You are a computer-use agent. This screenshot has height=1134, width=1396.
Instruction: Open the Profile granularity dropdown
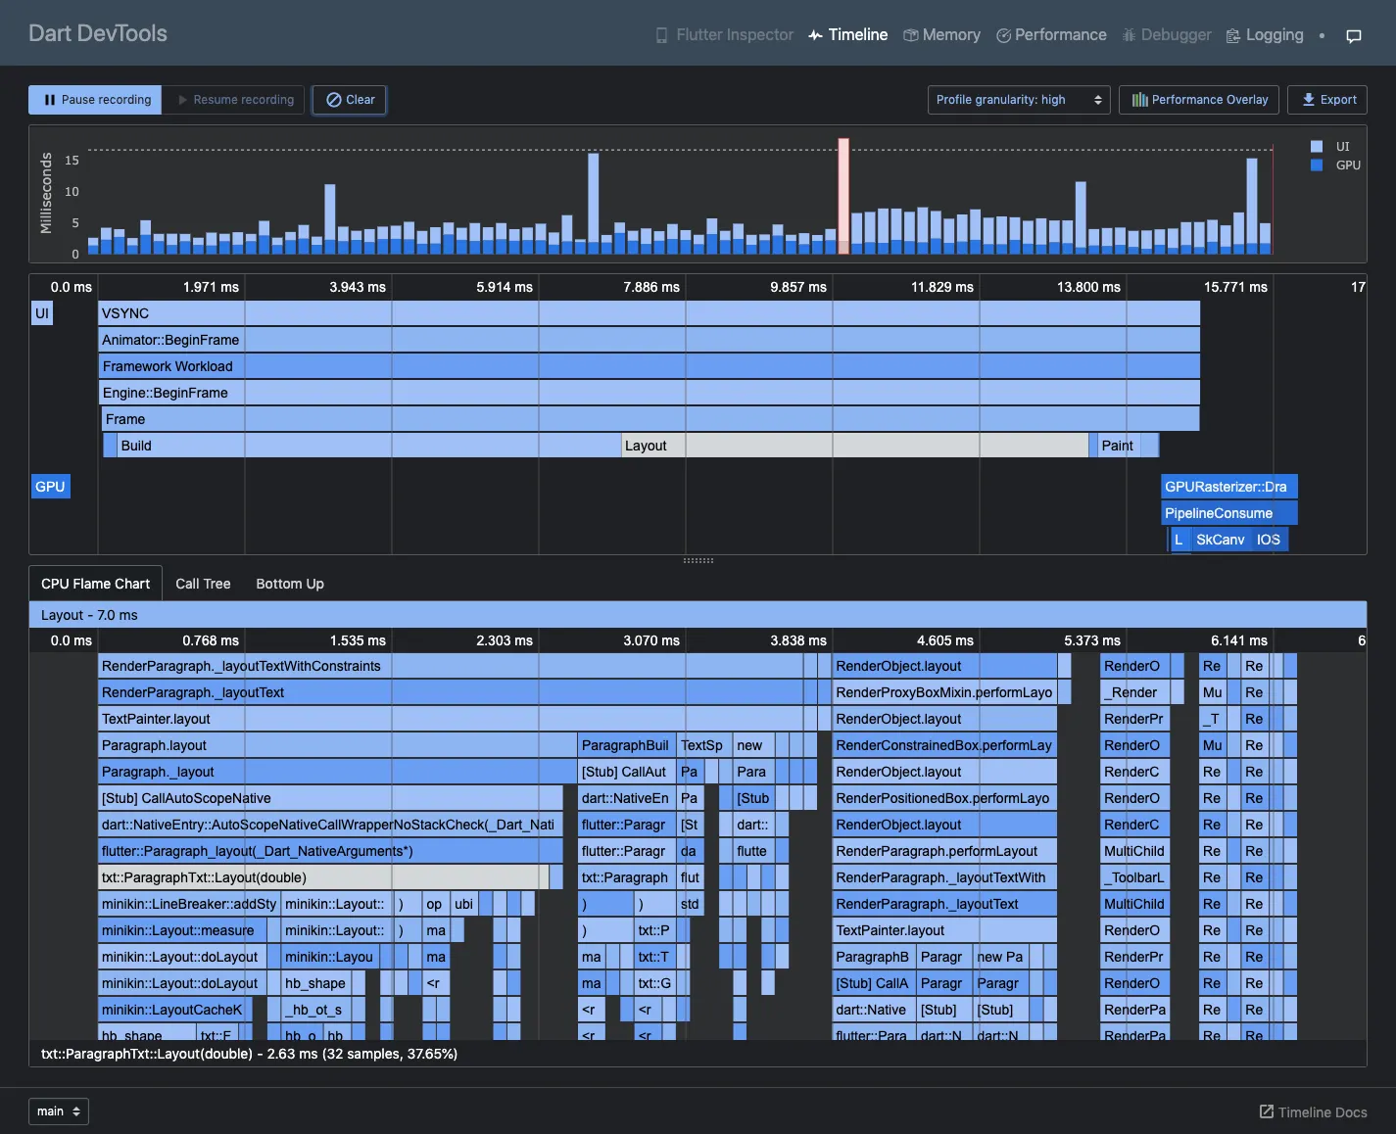(1019, 100)
